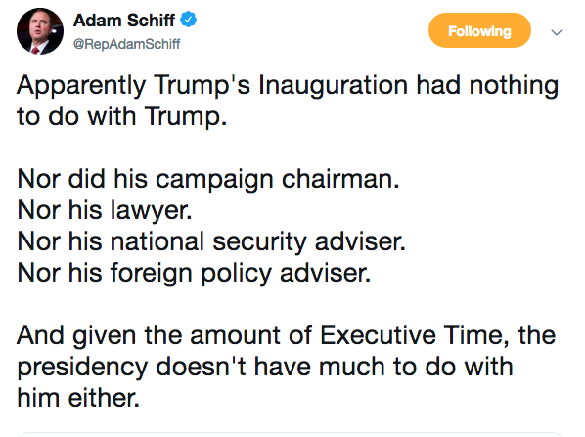Click the phrase "have much to do with"

(383, 367)
